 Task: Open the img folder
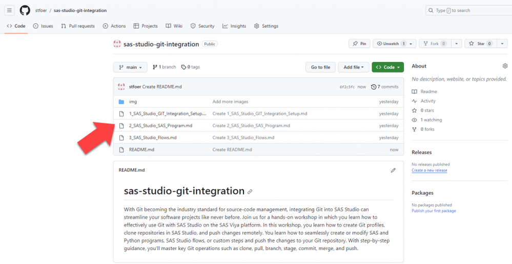(133, 102)
